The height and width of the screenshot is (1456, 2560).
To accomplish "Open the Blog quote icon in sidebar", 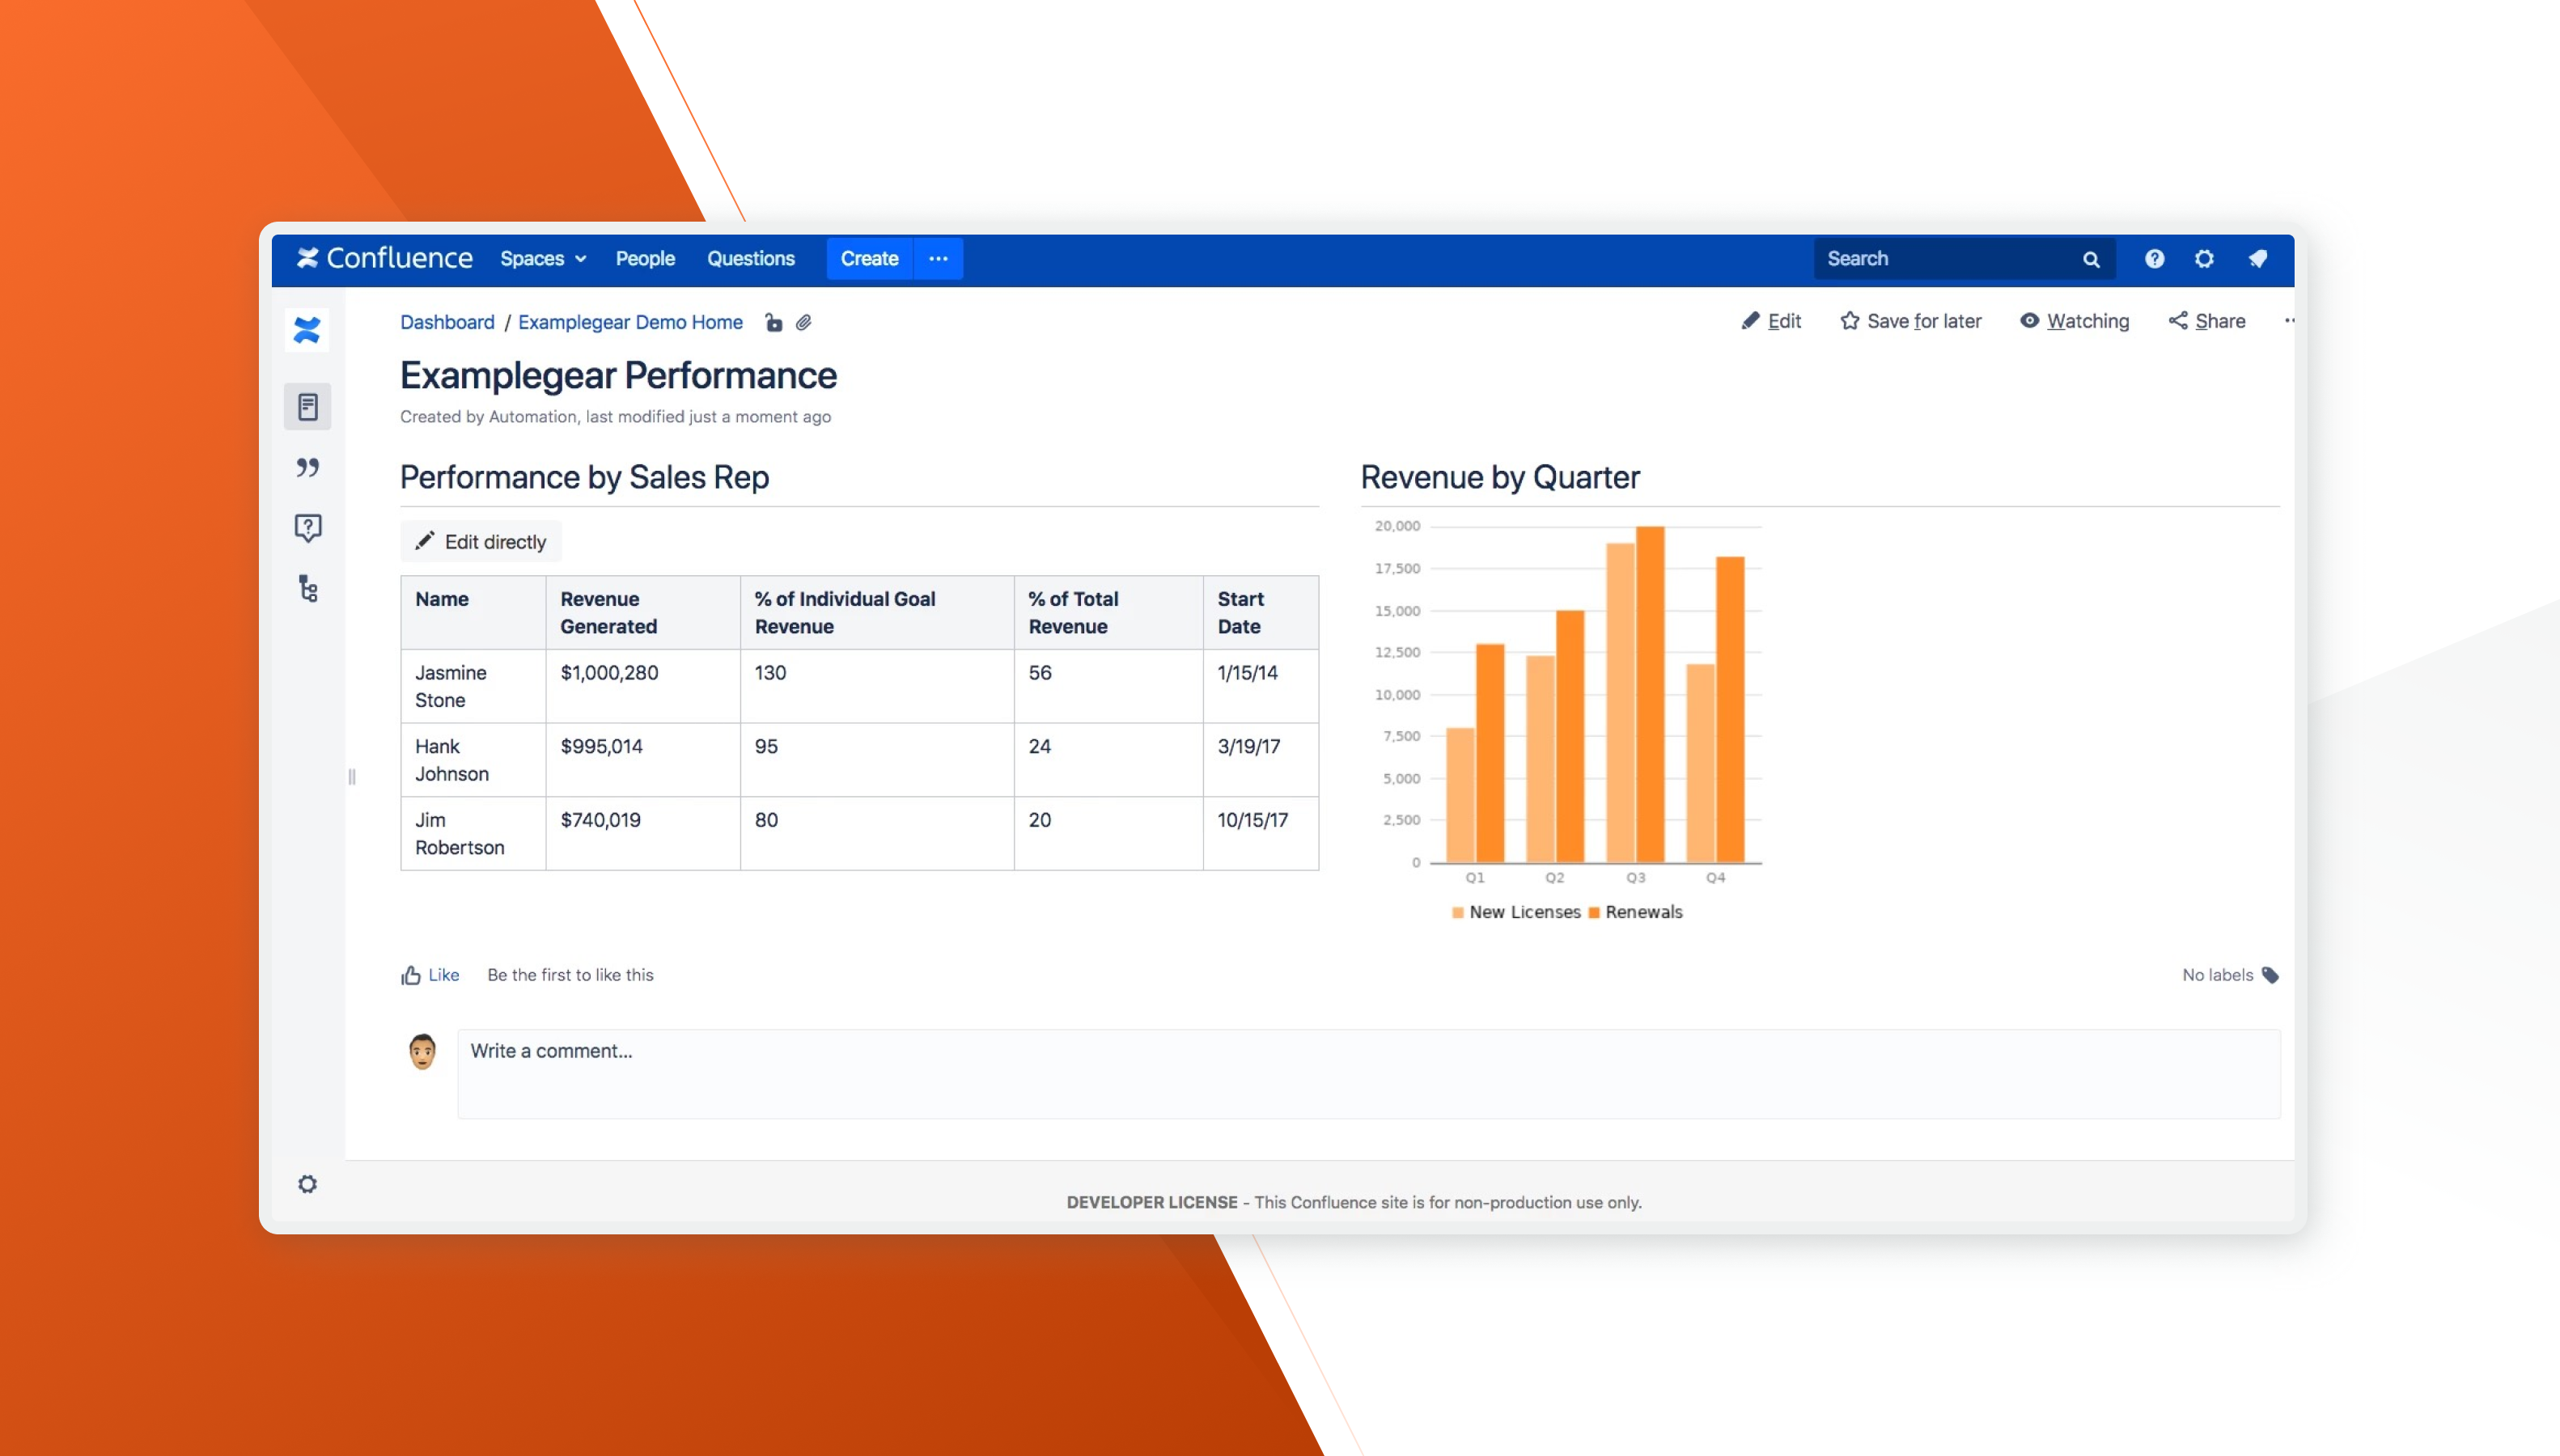I will click(x=307, y=467).
